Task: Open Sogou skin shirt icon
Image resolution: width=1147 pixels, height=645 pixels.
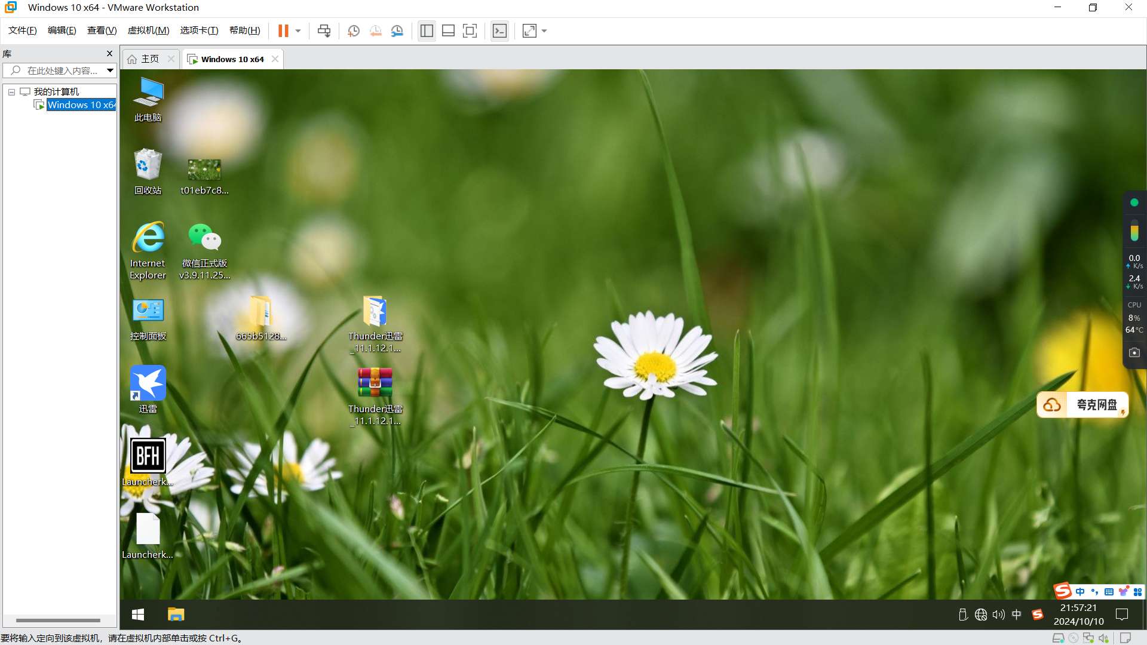Action: pos(1124,592)
